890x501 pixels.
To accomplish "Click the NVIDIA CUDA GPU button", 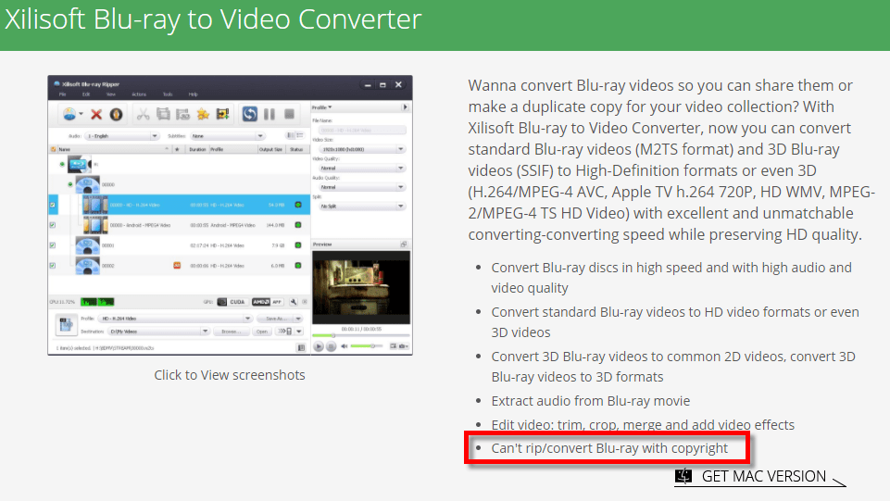I will tap(232, 302).
